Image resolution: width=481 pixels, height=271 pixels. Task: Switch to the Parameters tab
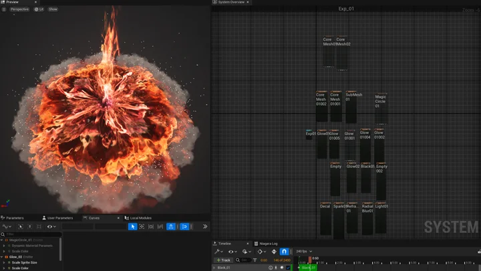coord(12,218)
